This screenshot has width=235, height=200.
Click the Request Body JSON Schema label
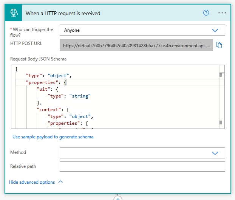(x=38, y=59)
